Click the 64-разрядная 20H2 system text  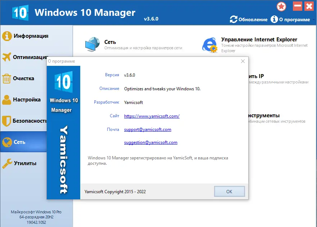[36, 217]
